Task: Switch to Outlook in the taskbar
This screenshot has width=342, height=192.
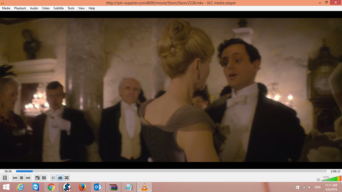Action: pyautogui.click(x=98, y=187)
